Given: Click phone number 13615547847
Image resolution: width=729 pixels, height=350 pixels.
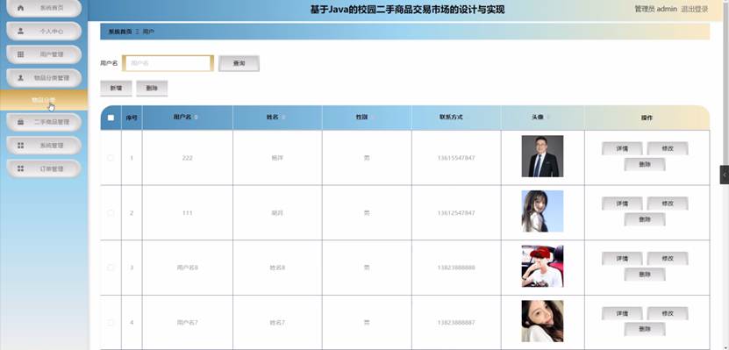Looking at the screenshot, I should point(456,158).
